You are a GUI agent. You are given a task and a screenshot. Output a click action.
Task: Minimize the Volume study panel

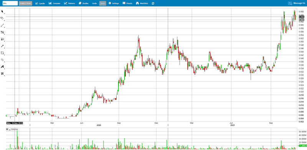pos(10,129)
